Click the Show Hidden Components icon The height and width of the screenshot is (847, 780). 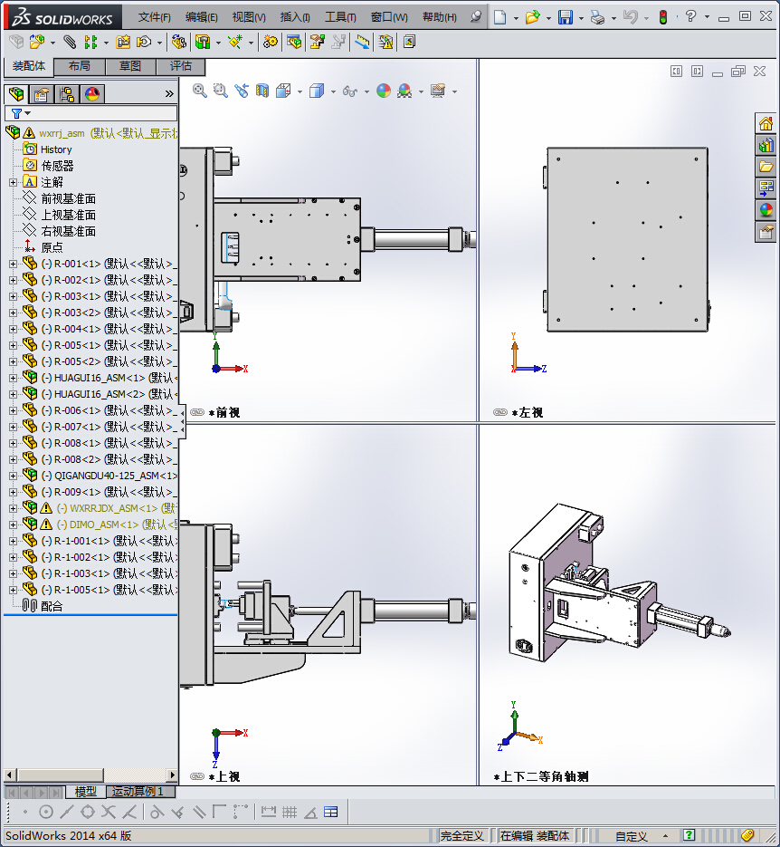click(x=178, y=42)
